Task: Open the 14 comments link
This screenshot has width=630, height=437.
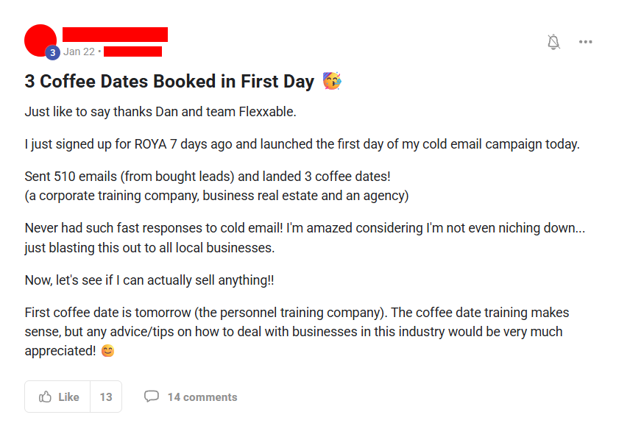Action: point(202,397)
